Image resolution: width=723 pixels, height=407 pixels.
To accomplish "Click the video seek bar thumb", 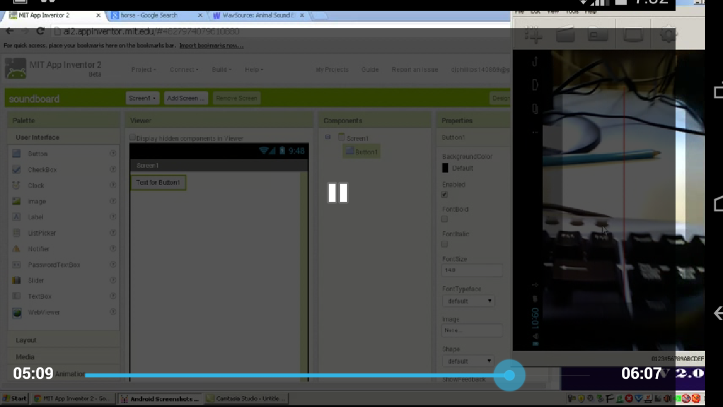I will (x=509, y=375).
